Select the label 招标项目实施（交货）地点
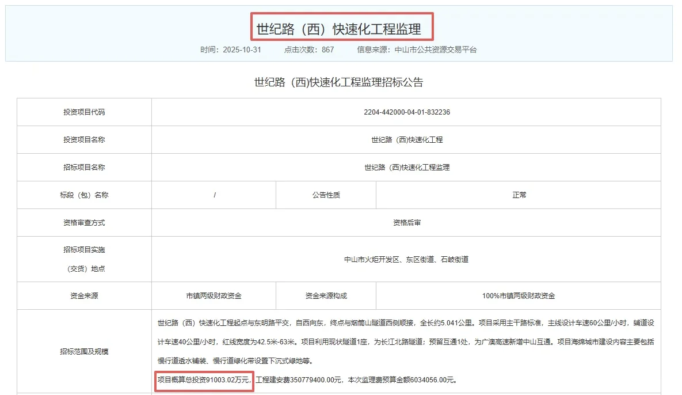This screenshot has width=682, height=395. [x=85, y=259]
